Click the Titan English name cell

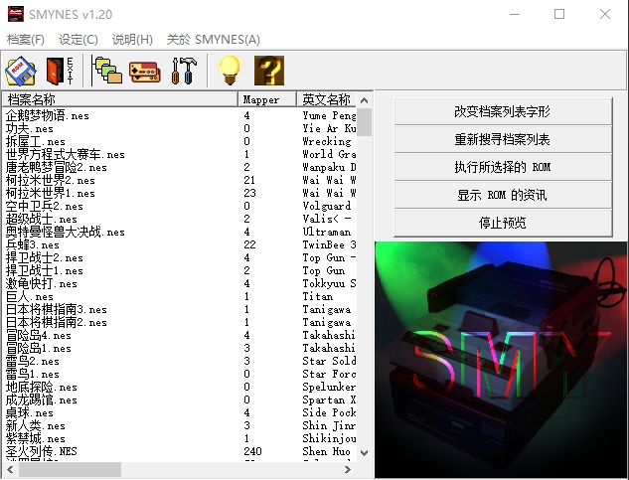point(318,296)
